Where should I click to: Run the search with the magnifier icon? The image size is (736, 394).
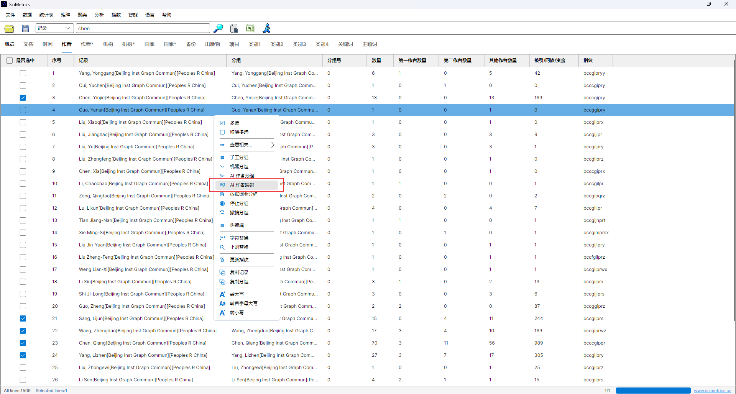coord(218,28)
